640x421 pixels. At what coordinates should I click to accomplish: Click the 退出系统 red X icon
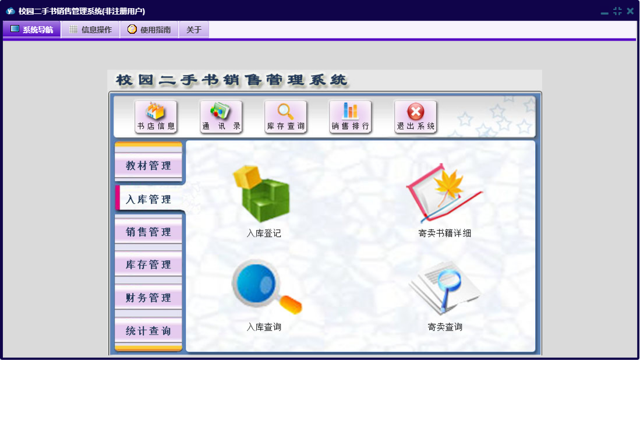point(416,116)
